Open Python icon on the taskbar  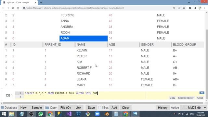(x=59, y=114)
